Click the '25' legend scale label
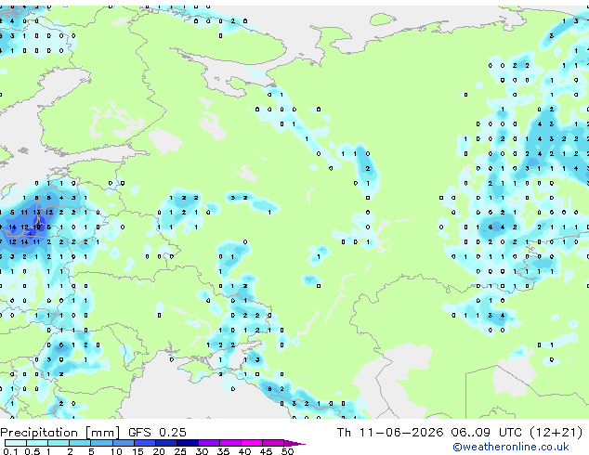The width and height of the screenshot is (589, 455). coord(180,451)
